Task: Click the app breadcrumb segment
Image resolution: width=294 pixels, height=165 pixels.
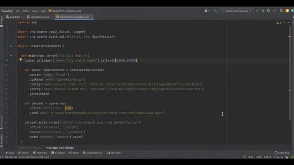Action: click(x=43, y=11)
